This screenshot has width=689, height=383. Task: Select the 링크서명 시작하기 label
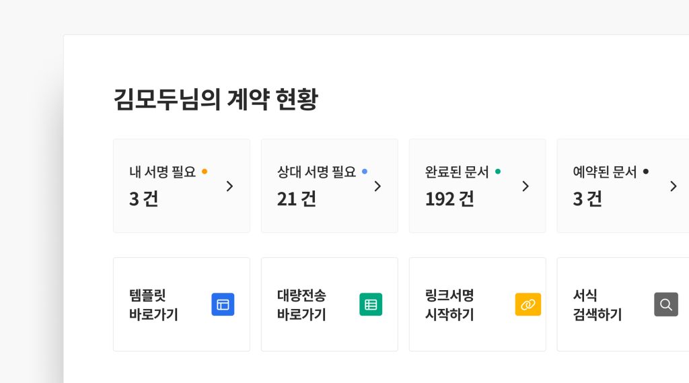coord(449,305)
